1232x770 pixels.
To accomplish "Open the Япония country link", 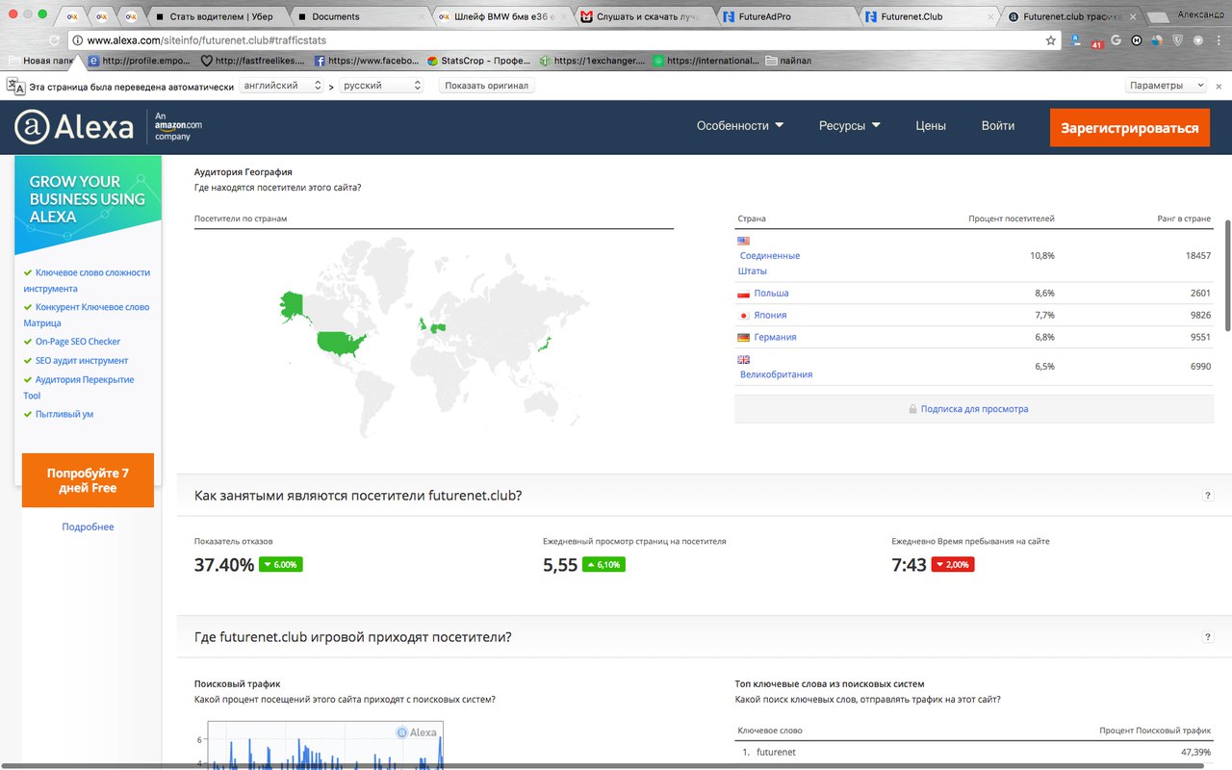I will [x=770, y=316].
